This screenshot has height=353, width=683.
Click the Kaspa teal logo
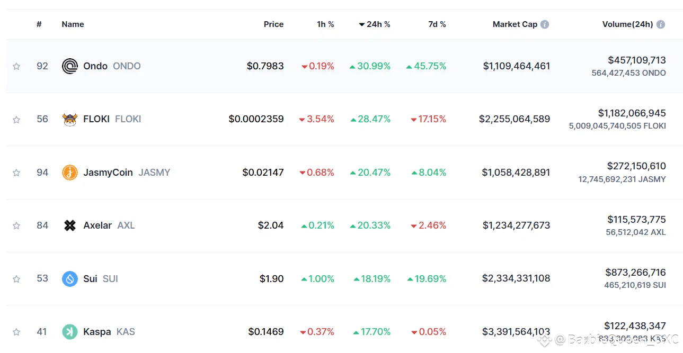click(x=70, y=332)
